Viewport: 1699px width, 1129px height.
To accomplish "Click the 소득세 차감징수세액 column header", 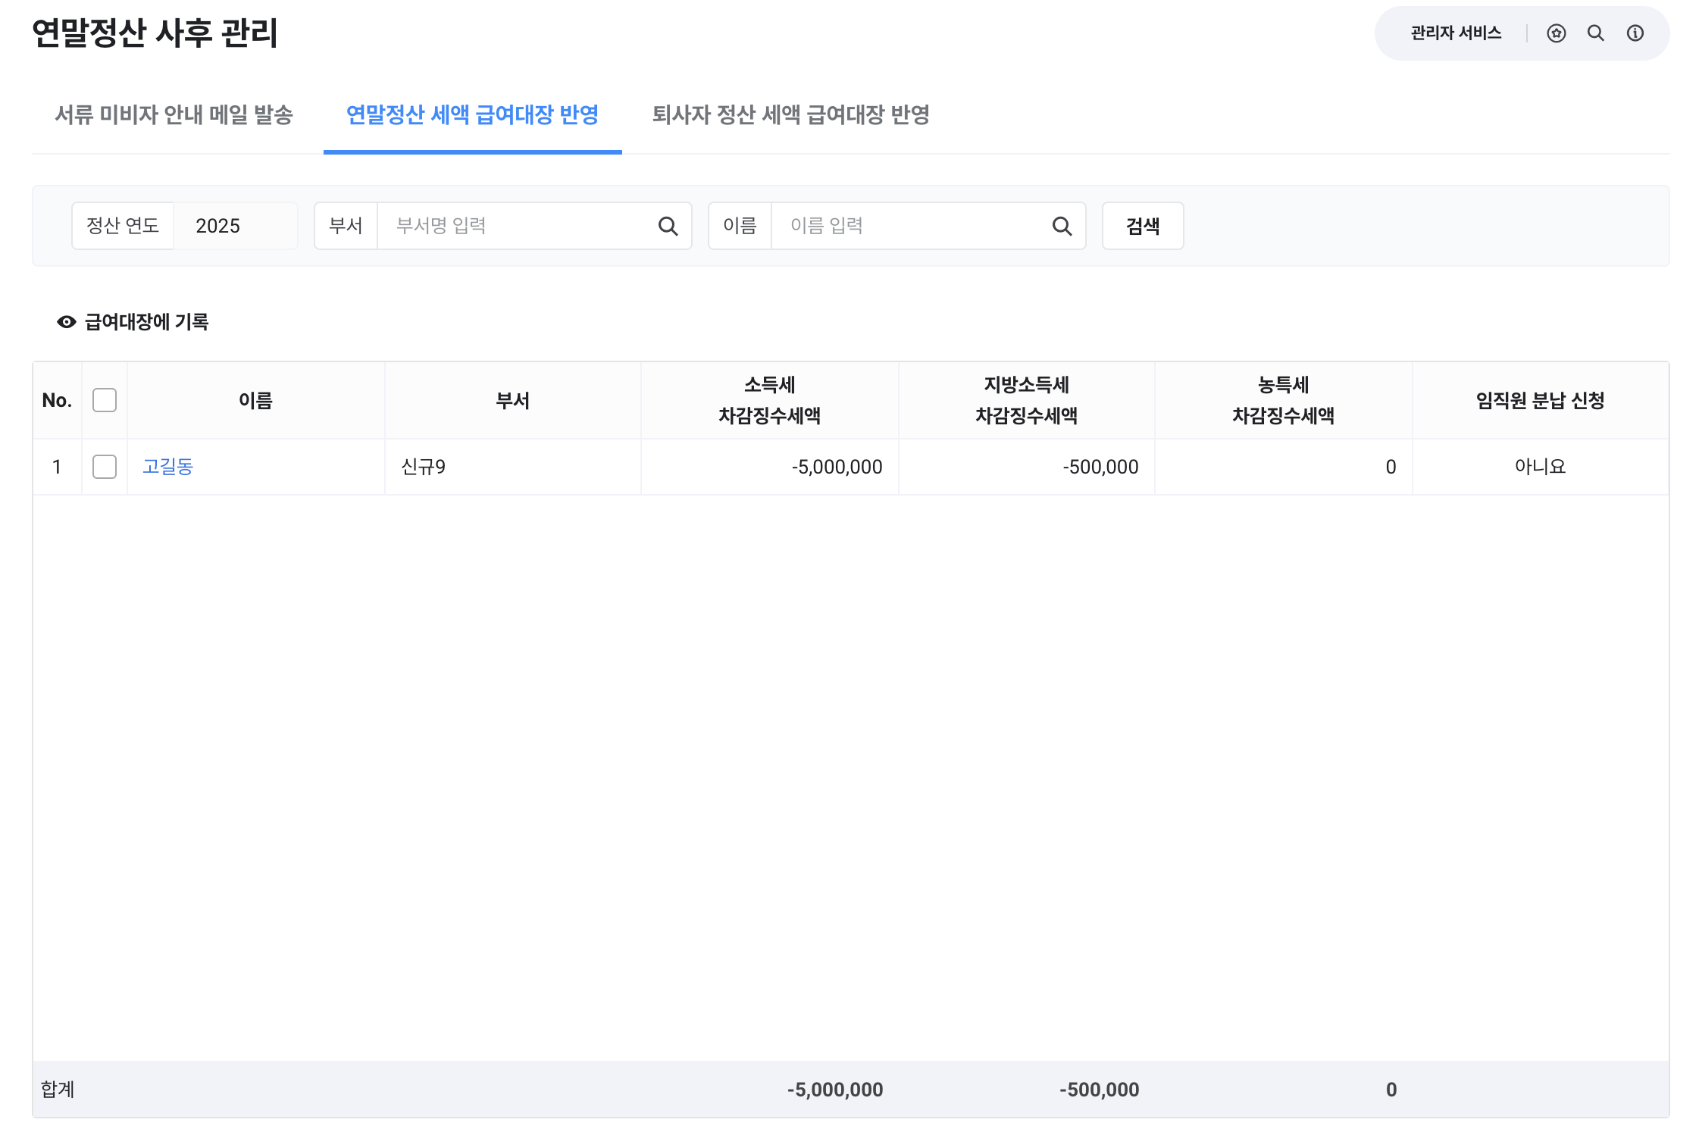I will pos(769,400).
